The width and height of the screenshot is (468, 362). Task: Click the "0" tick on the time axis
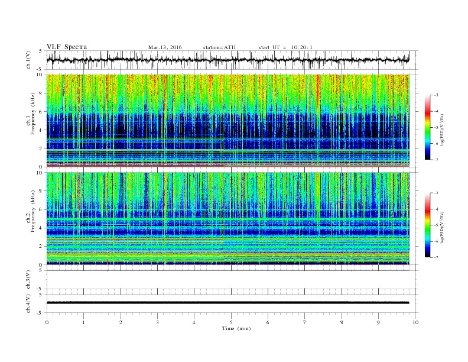pyautogui.click(x=47, y=322)
